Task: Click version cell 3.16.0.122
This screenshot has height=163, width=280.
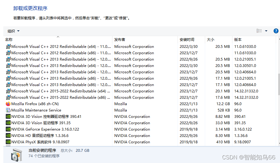Action: coord(243,129)
